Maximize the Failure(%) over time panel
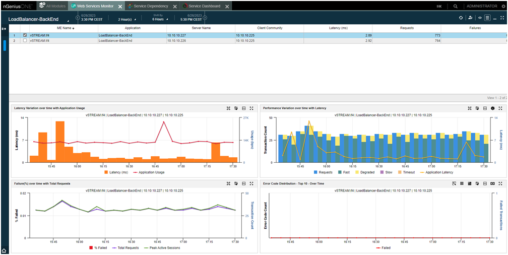The height and width of the screenshot is (255, 508). click(251, 183)
